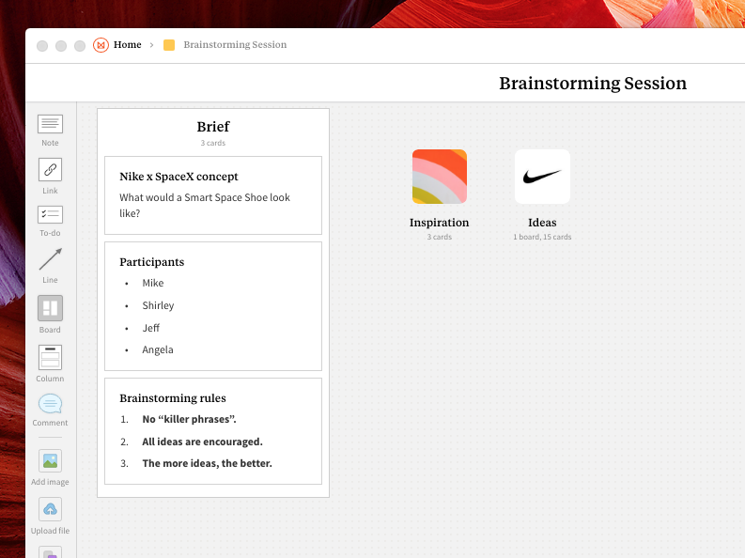Select the Line tool arrow
The image size is (745, 558).
50,259
